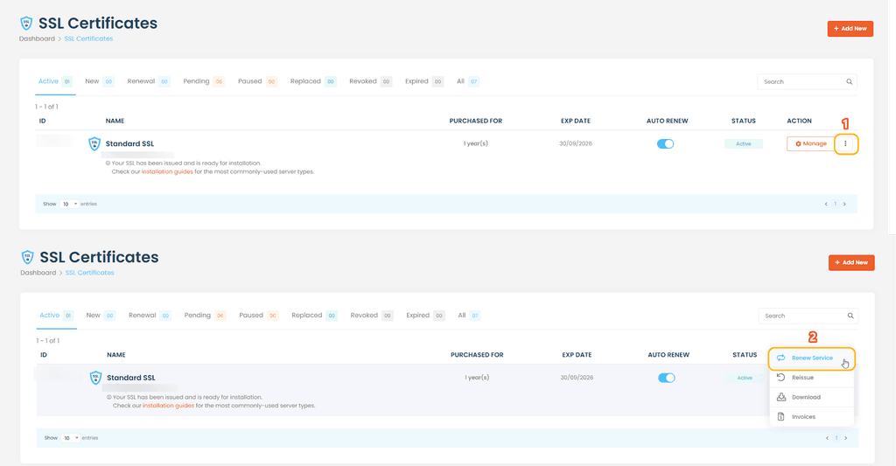Open the three-dot action menu beside Manage
The height and width of the screenshot is (466, 896).
846,144
